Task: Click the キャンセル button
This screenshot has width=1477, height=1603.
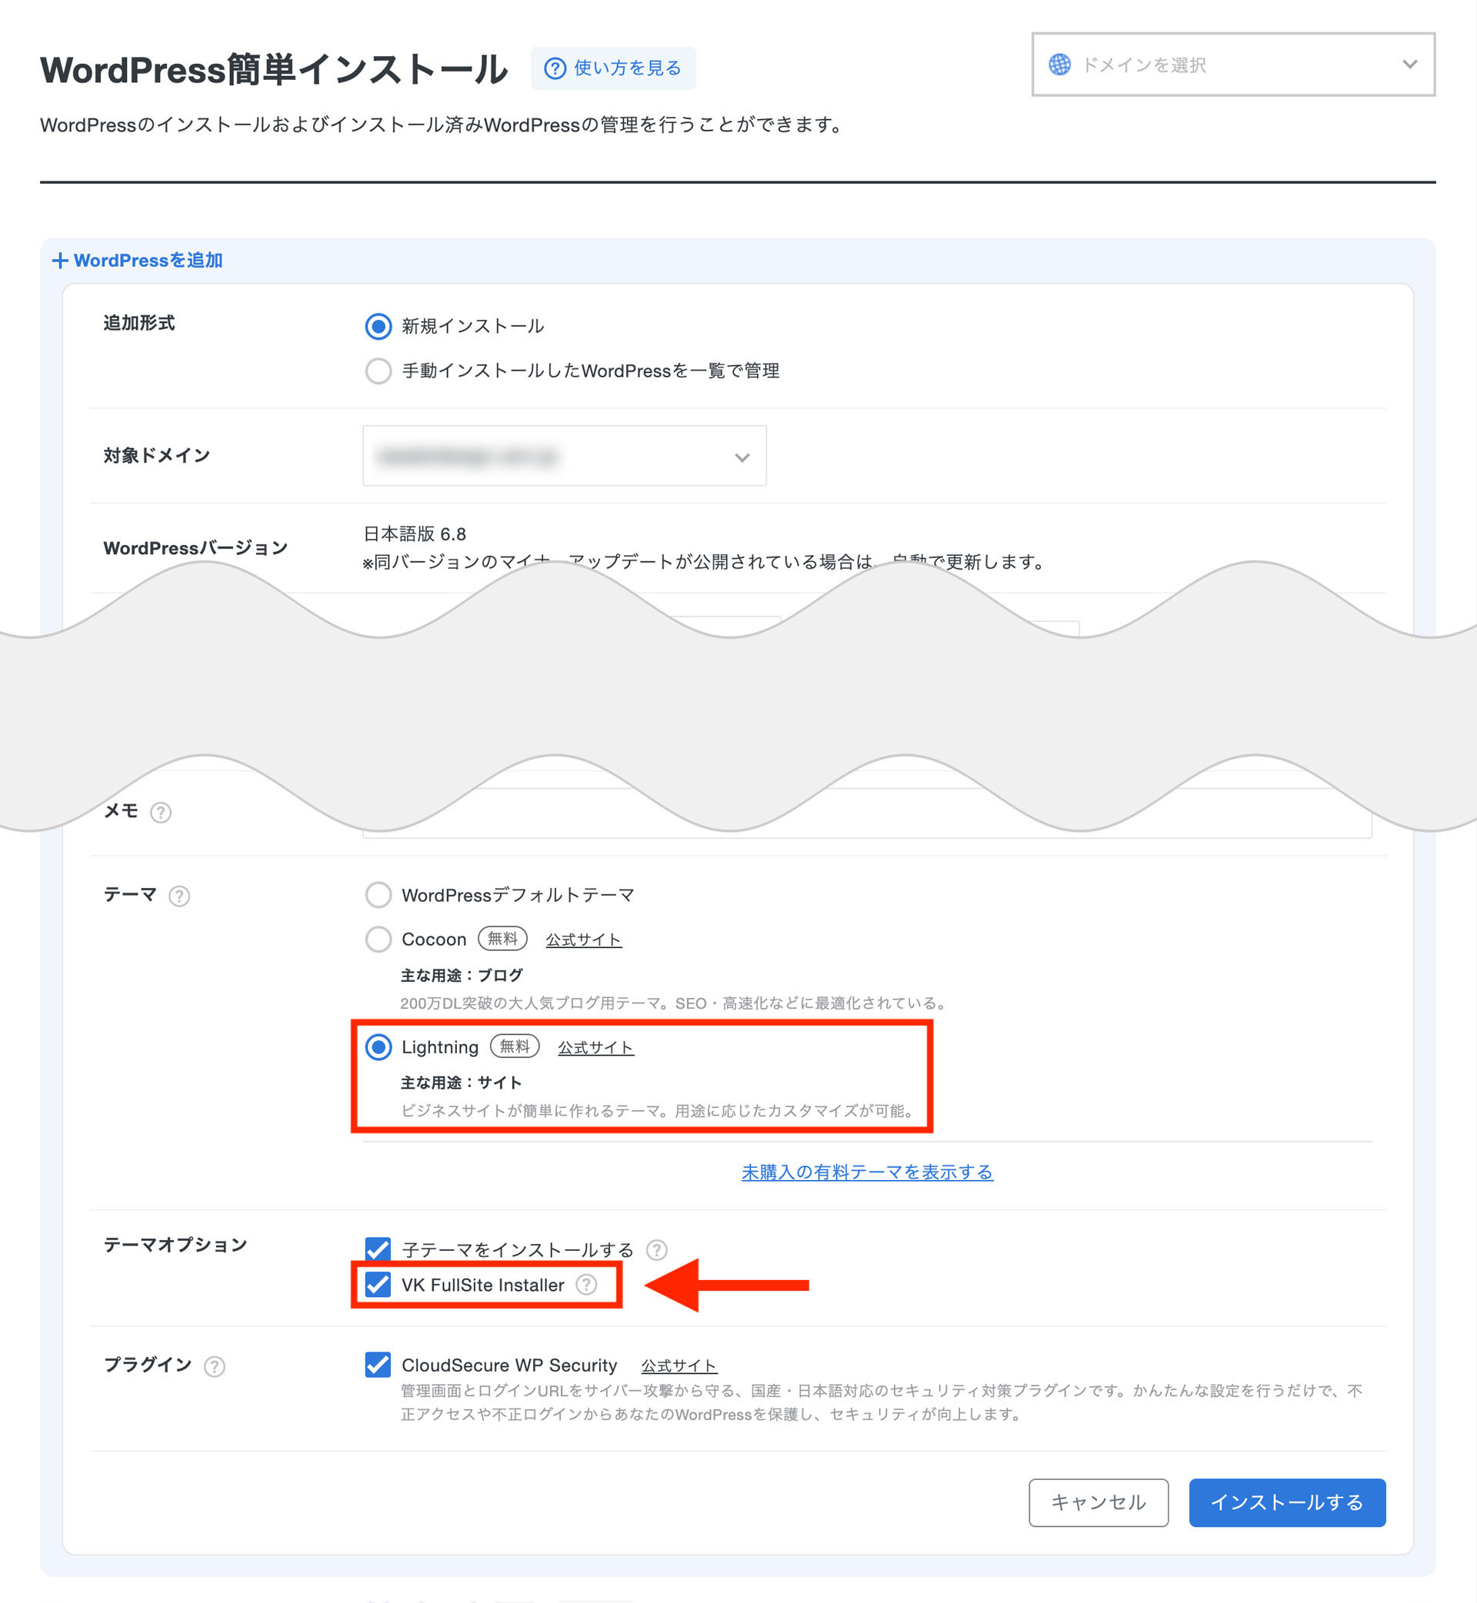Action: [x=1099, y=1502]
